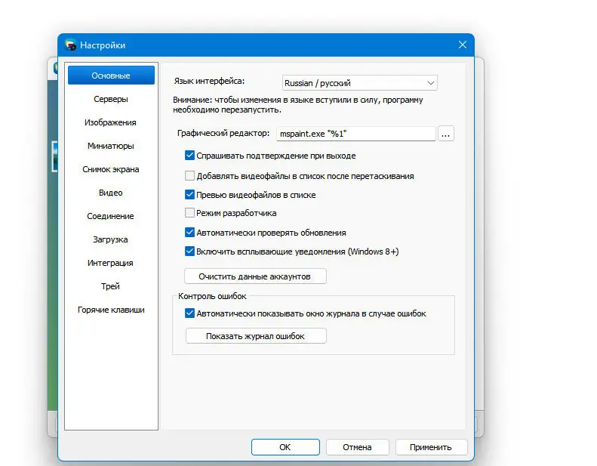The width and height of the screenshot is (597, 466).
Task: Open the Горячие клавиши section
Action: tap(111, 310)
